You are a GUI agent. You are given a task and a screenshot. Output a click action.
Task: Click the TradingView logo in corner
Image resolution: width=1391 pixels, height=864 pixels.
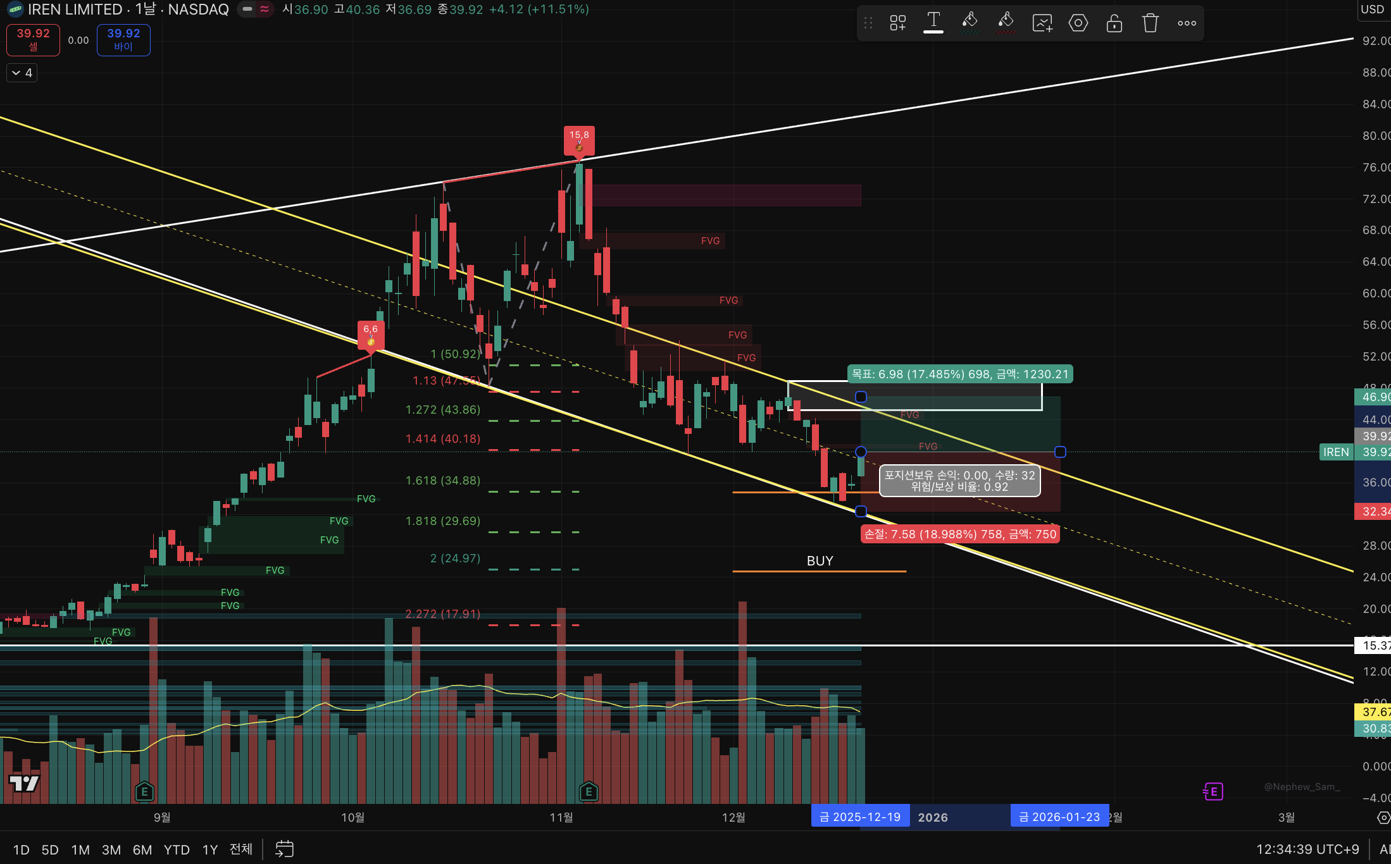point(24,784)
